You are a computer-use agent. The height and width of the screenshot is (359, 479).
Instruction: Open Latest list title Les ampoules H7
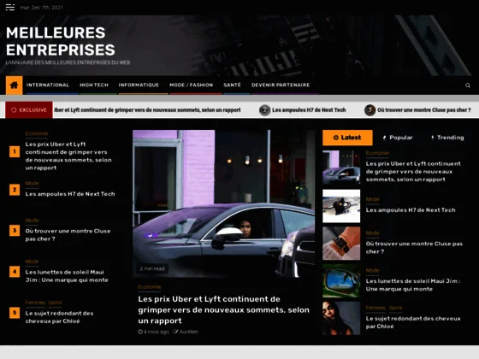coord(411,210)
